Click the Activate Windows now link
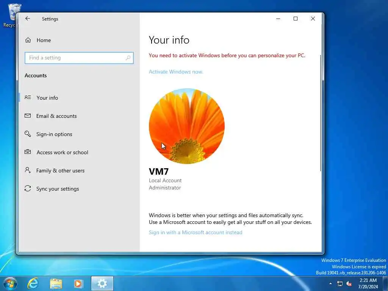This screenshot has height=291, width=388. point(176,72)
